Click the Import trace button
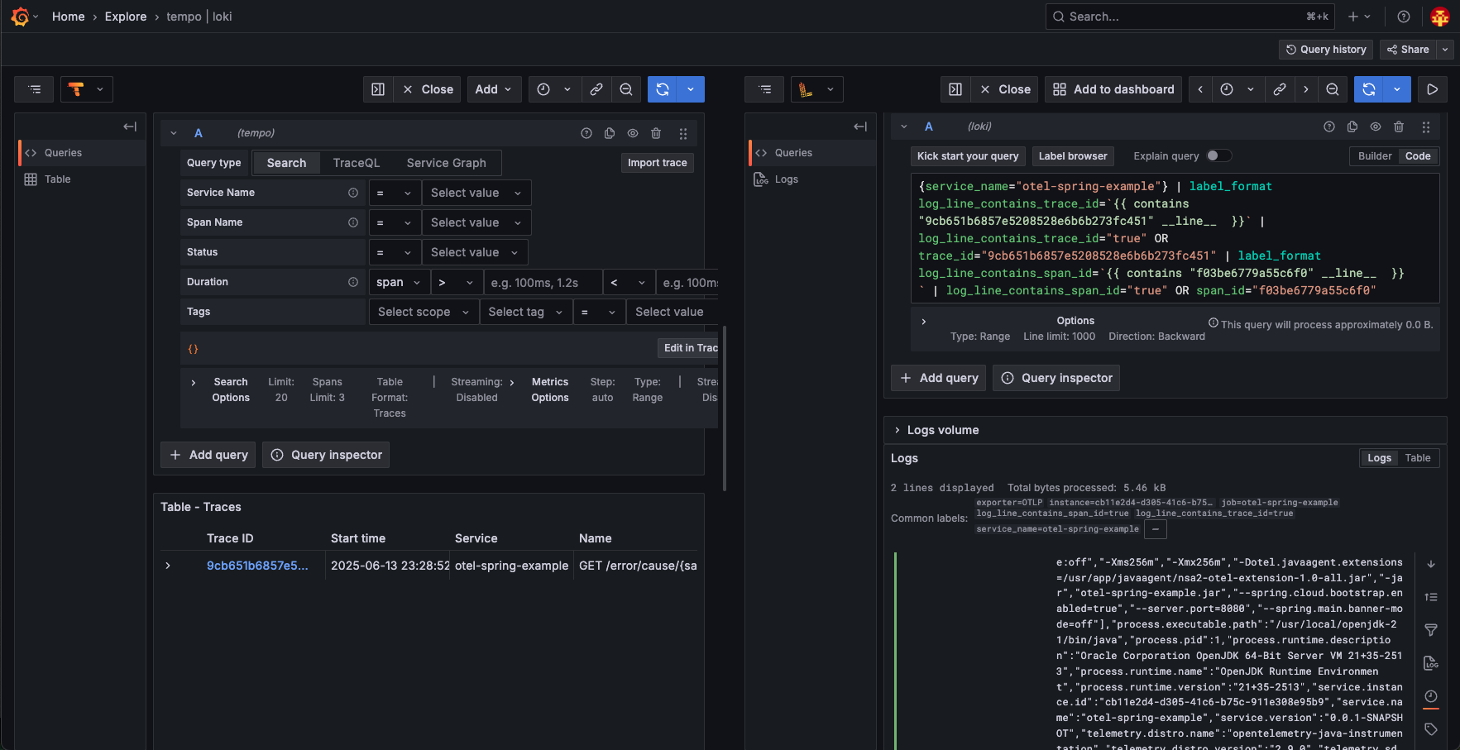This screenshot has width=1460, height=750. [x=658, y=163]
